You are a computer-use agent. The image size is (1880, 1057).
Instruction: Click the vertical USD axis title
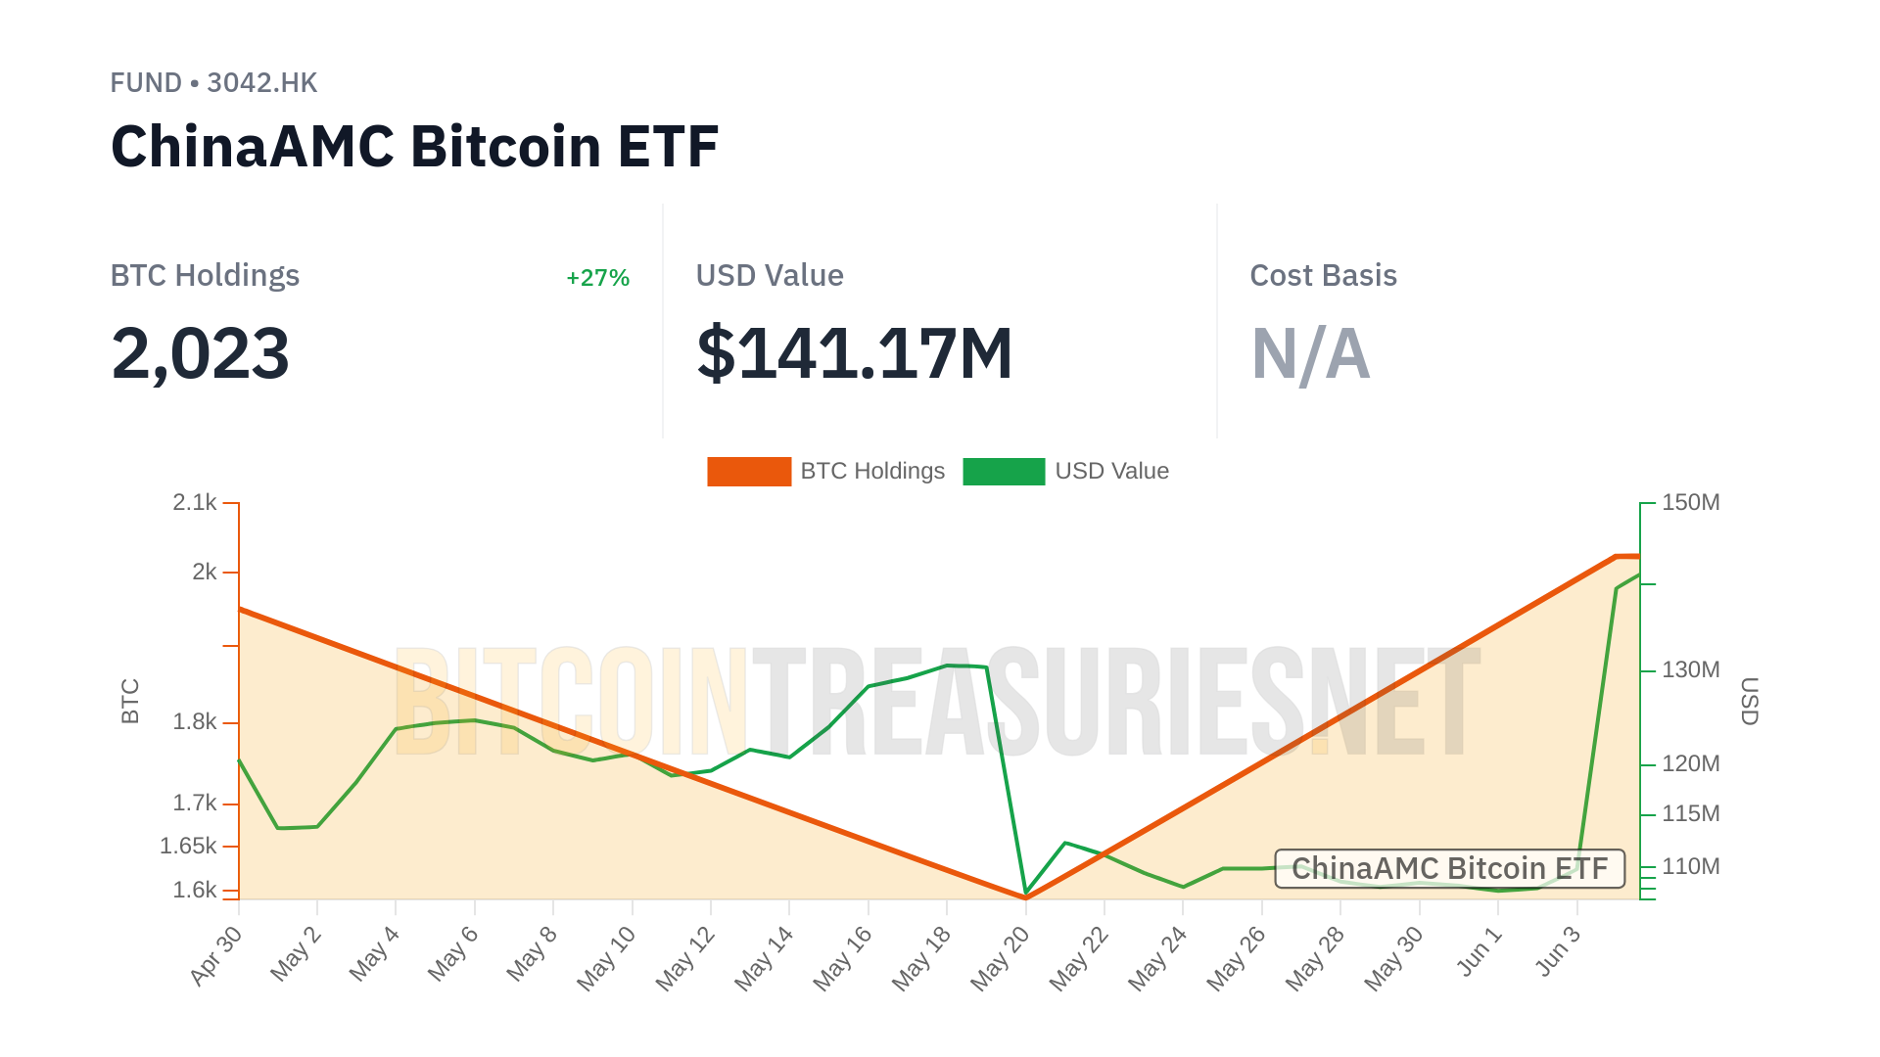pyautogui.click(x=1749, y=701)
